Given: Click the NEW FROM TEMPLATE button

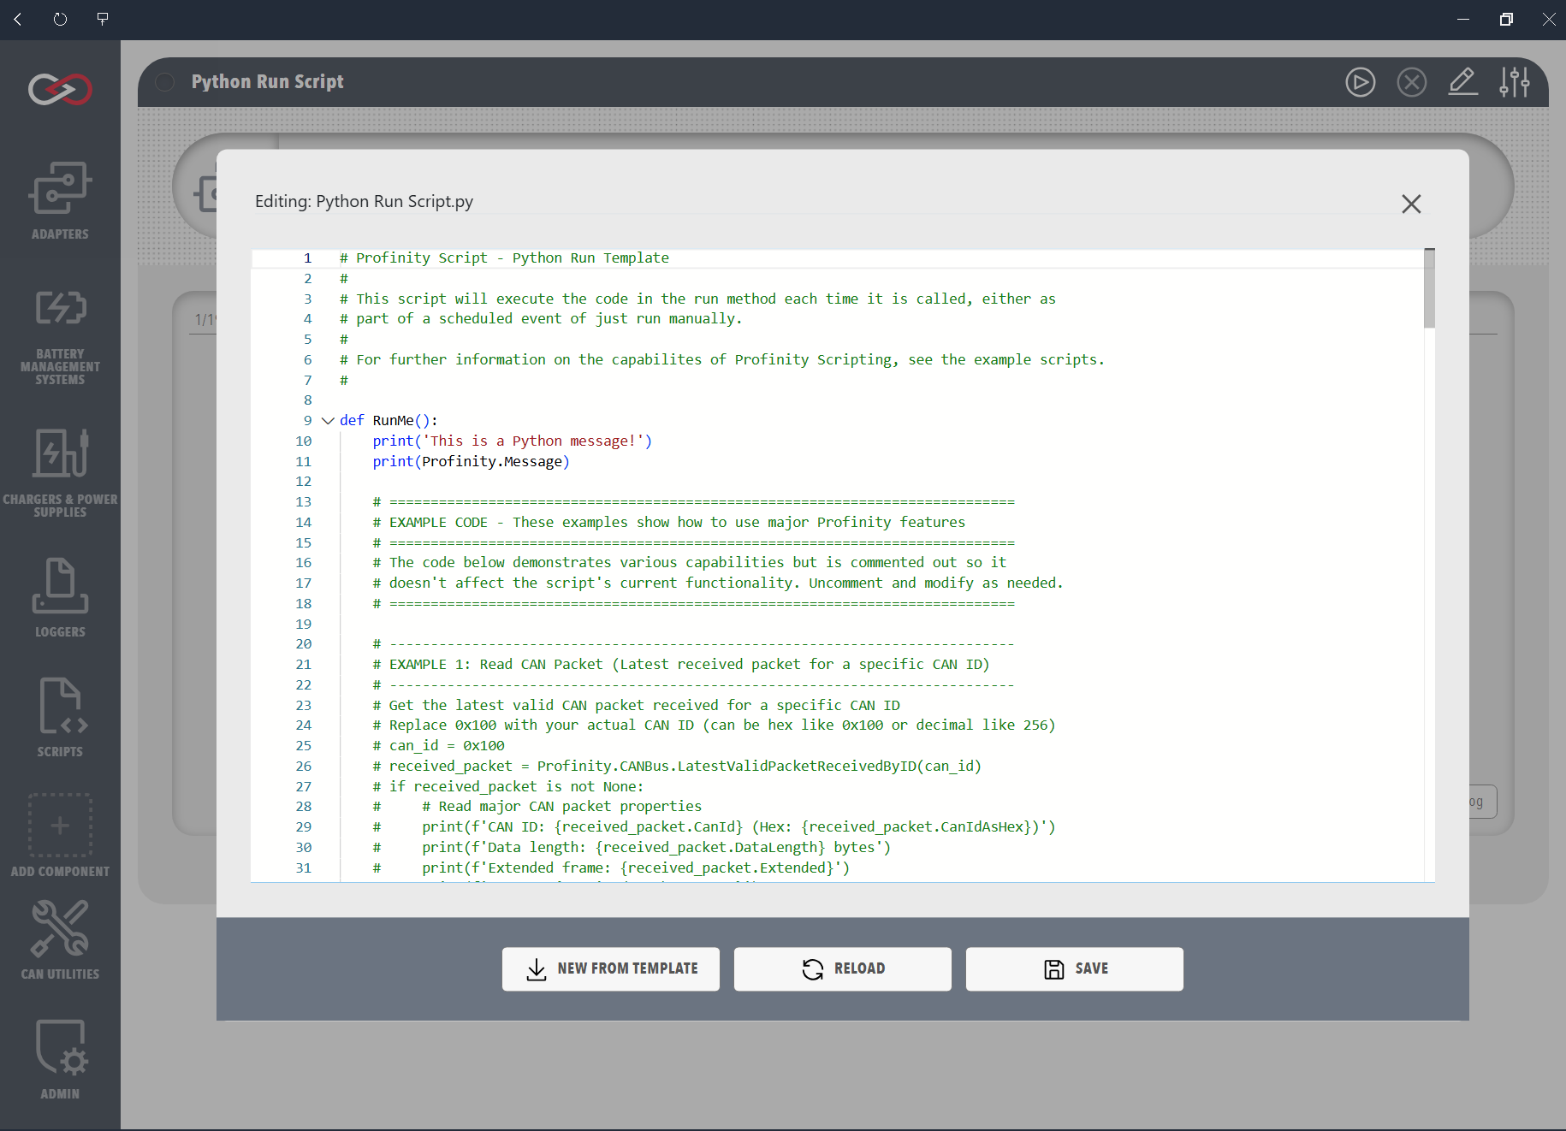Looking at the screenshot, I should [x=610, y=968].
